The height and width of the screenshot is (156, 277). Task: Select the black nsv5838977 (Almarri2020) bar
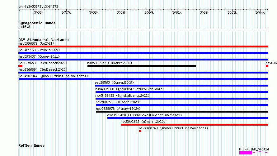coord(142,66)
